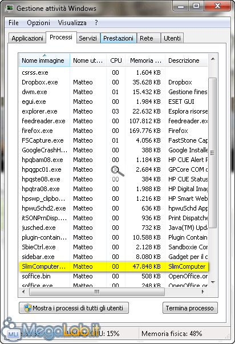Click the ESET GUI description cell
The image size is (235, 344).
pos(181,102)
